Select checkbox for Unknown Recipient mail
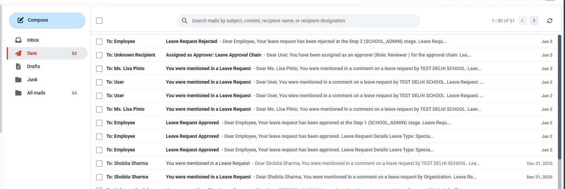This screenshot has width=565, height=189. click(99, 55)
